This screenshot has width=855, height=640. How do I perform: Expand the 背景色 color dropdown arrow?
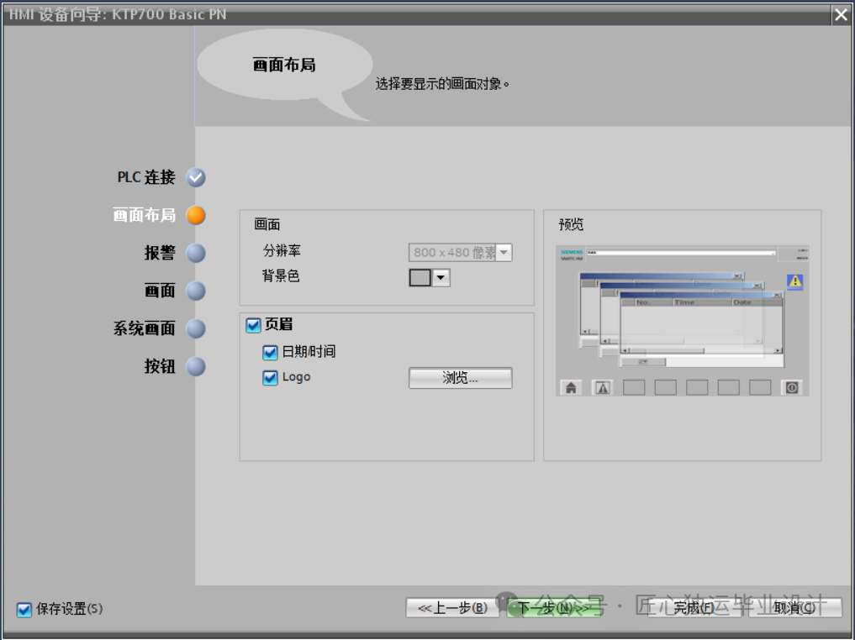pos(441,278)
